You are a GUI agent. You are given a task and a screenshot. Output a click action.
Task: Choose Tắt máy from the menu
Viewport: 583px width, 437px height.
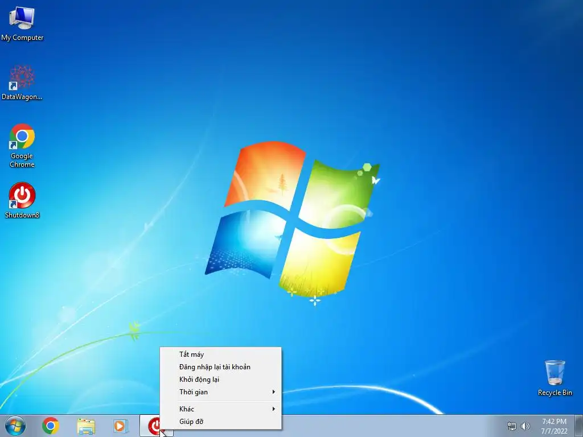(x=220, y=354)
